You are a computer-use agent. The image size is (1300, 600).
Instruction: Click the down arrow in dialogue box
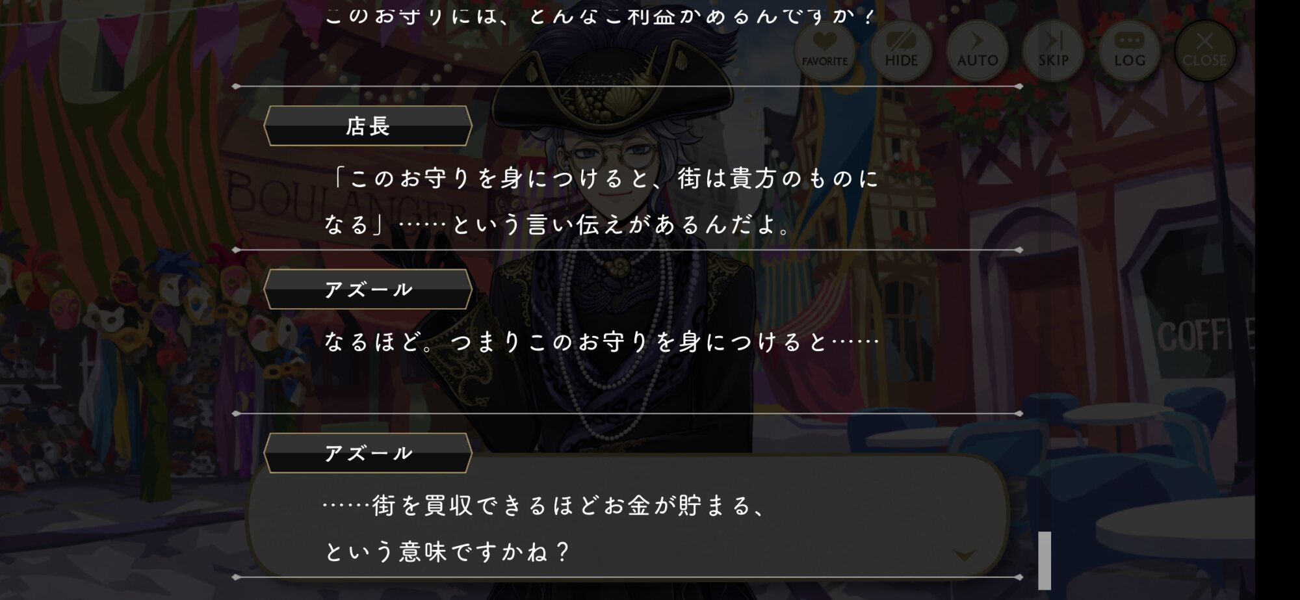coord(965,554)
